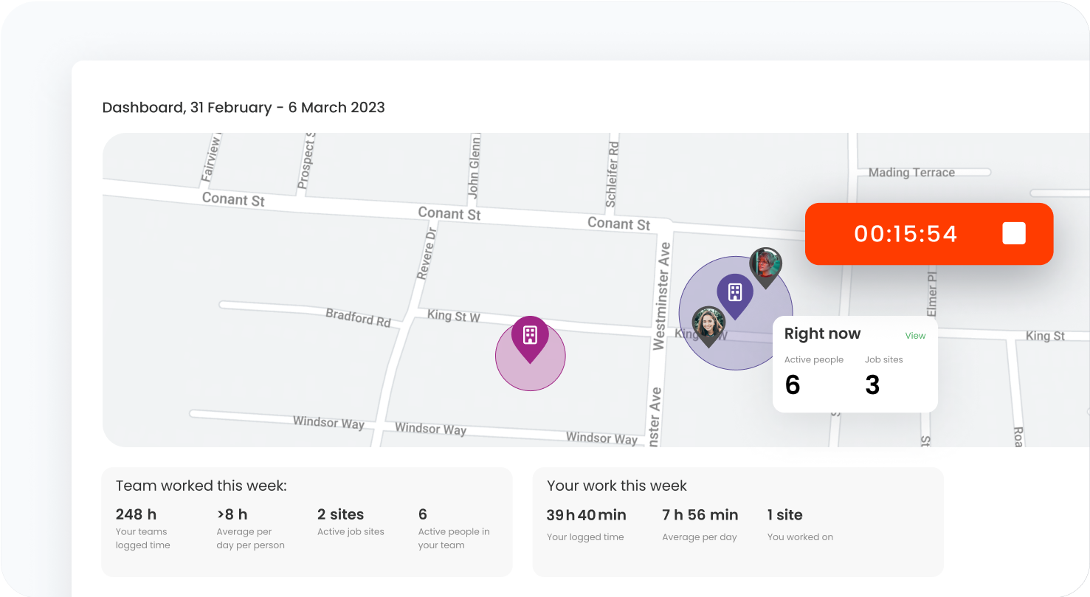Open the dark-haired worker's avatar pin
This screenshot has height=597, width=1090.
click(x=765, y=267)
